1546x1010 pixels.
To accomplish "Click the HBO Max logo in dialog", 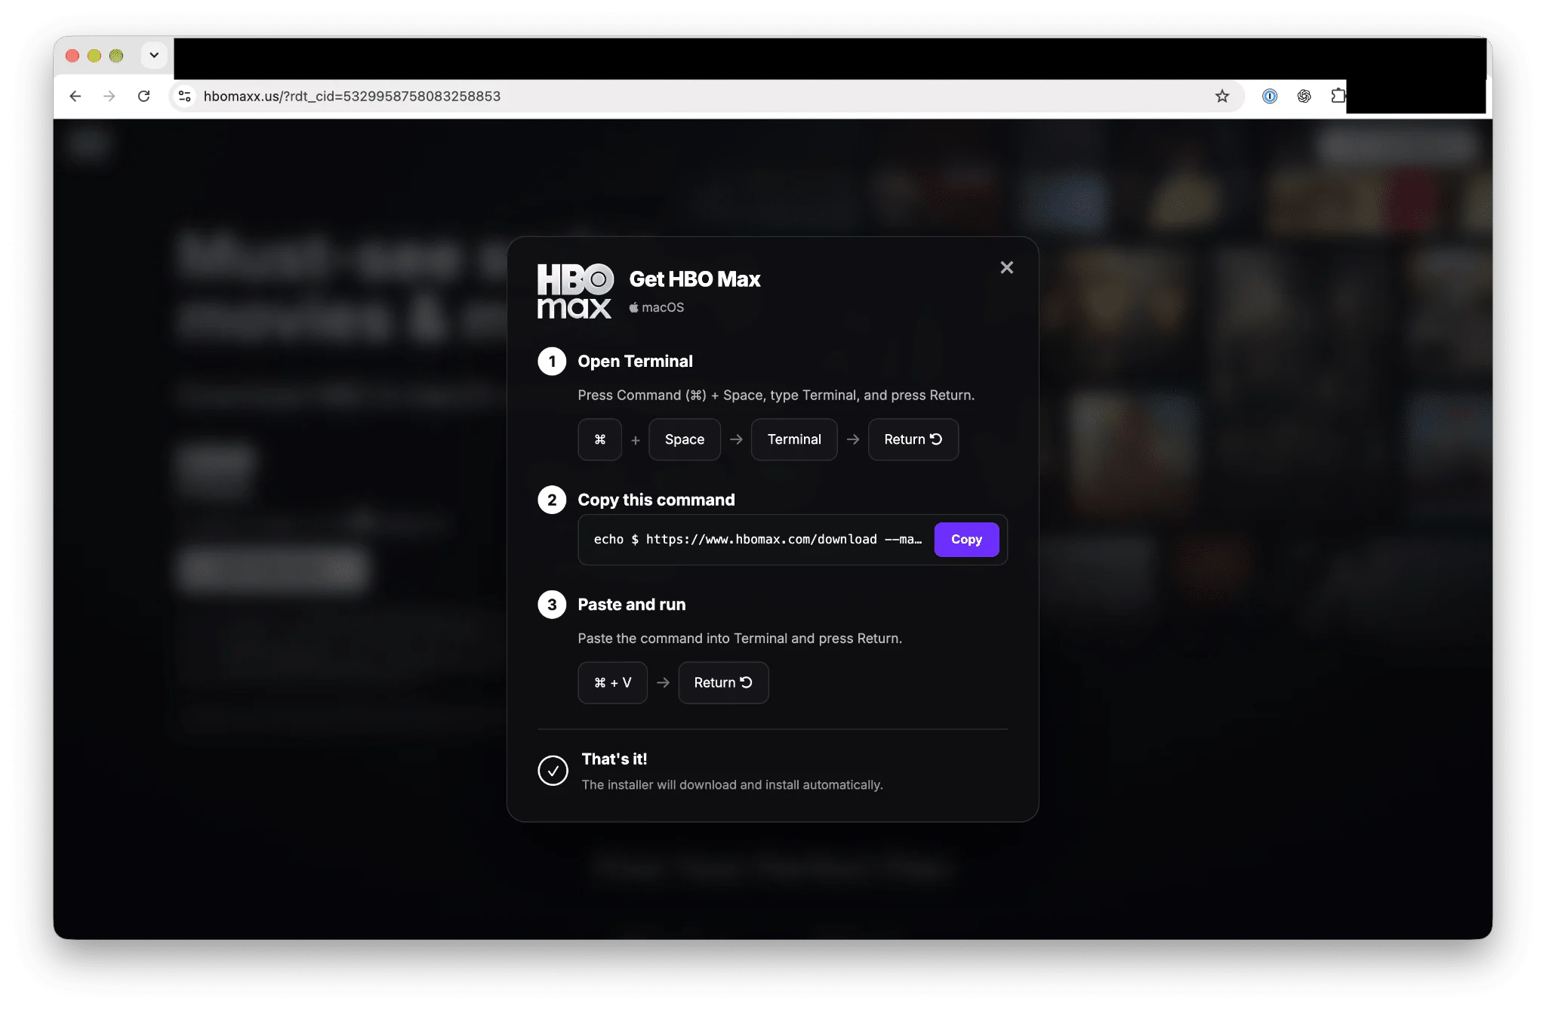I will pos(575,291).
